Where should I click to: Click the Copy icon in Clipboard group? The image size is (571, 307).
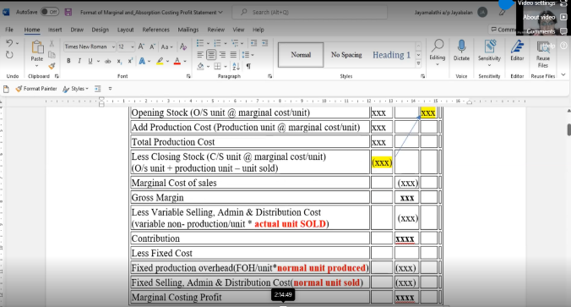coord(52,55)
